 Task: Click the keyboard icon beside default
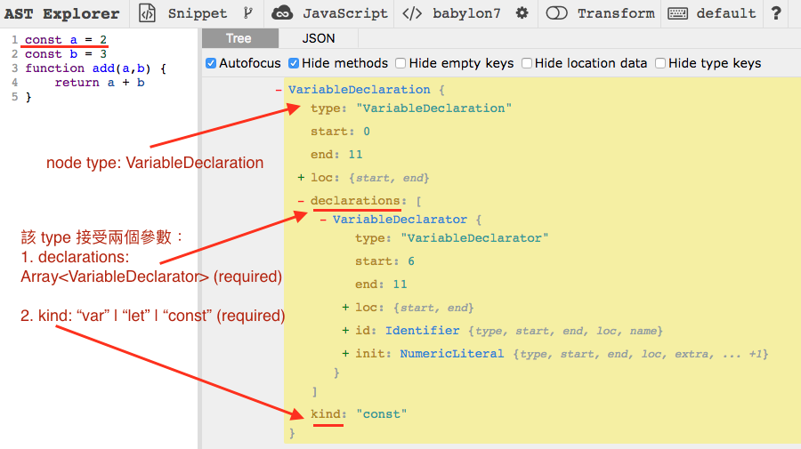[678, 13]
